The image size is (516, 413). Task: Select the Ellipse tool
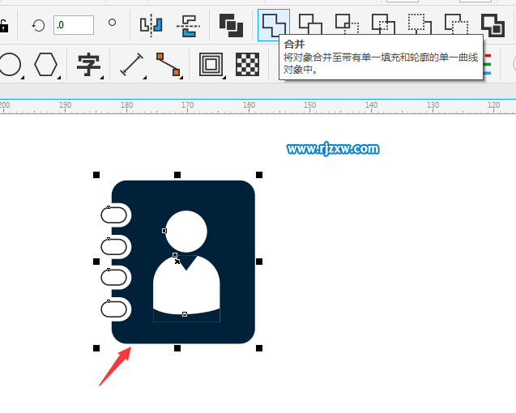[10, 65]
